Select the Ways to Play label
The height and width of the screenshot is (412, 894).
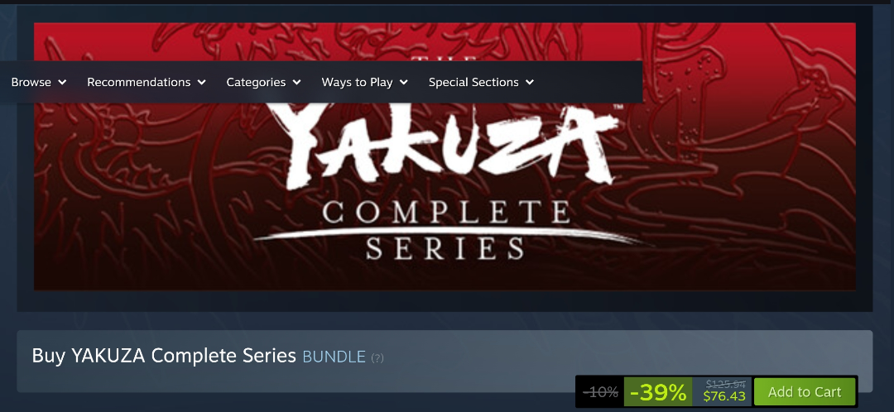coord(357,82)
